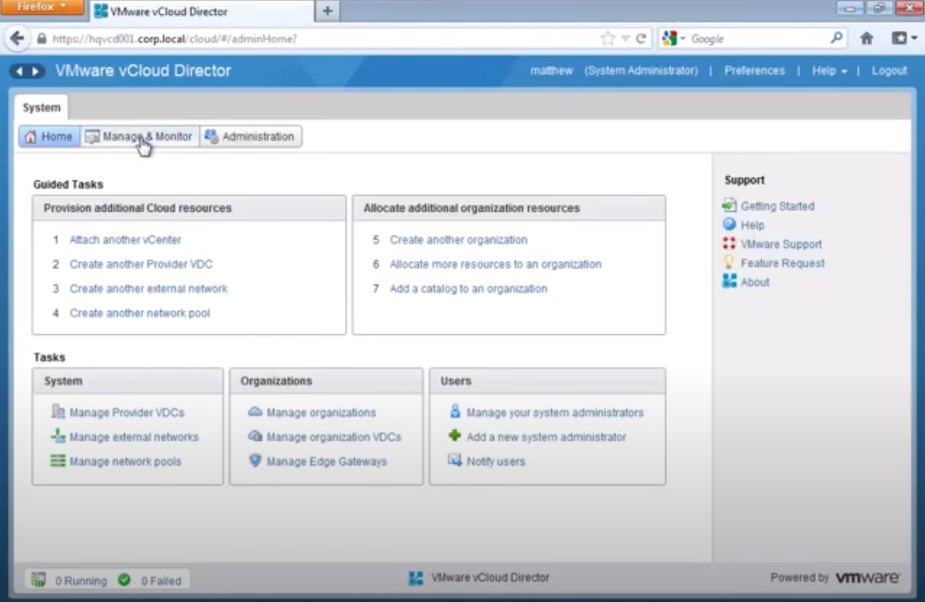Open the Manage organizations link
This screenshot has height=602, width=925.
tap(321, 413)
